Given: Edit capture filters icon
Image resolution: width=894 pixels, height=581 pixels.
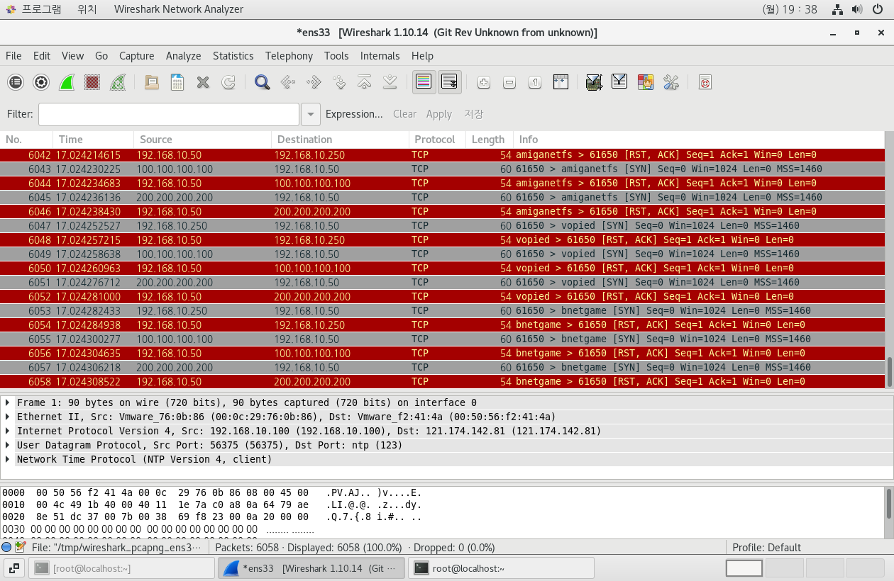Looking at the screenshot, I should 594,82.
